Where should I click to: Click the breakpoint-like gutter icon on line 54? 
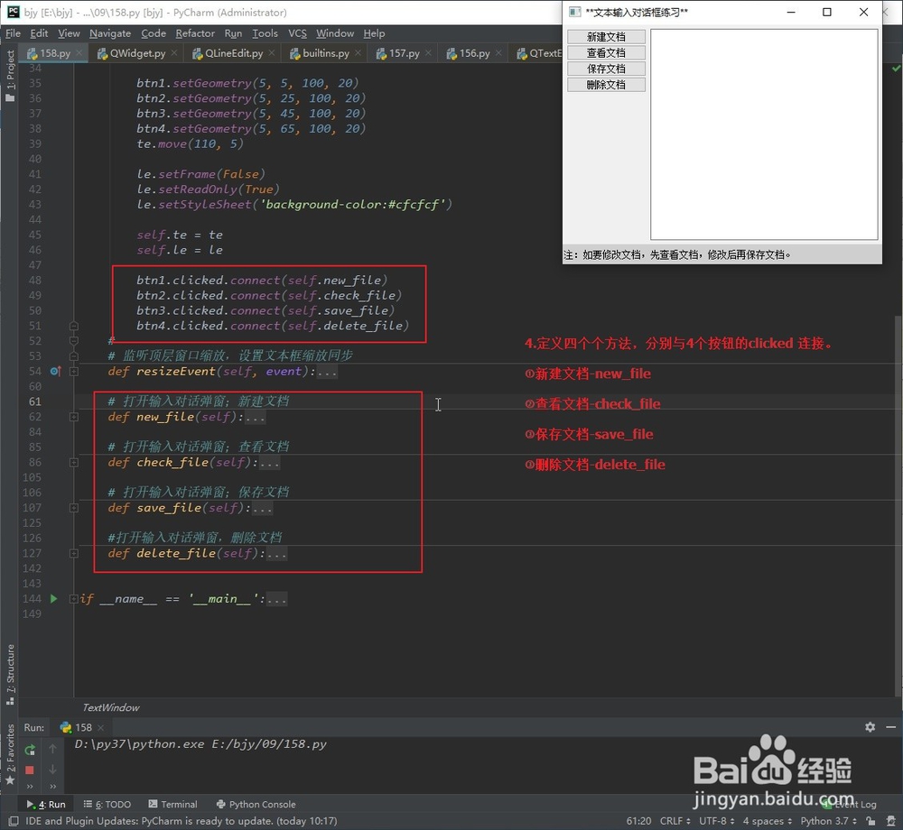coord(54,371)
